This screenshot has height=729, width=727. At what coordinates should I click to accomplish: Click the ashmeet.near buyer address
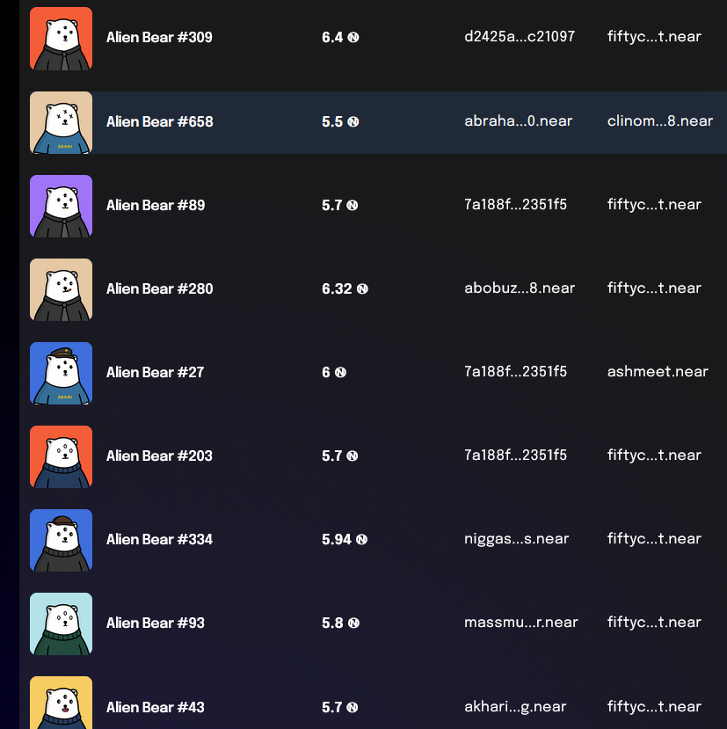tap(658, 372)
